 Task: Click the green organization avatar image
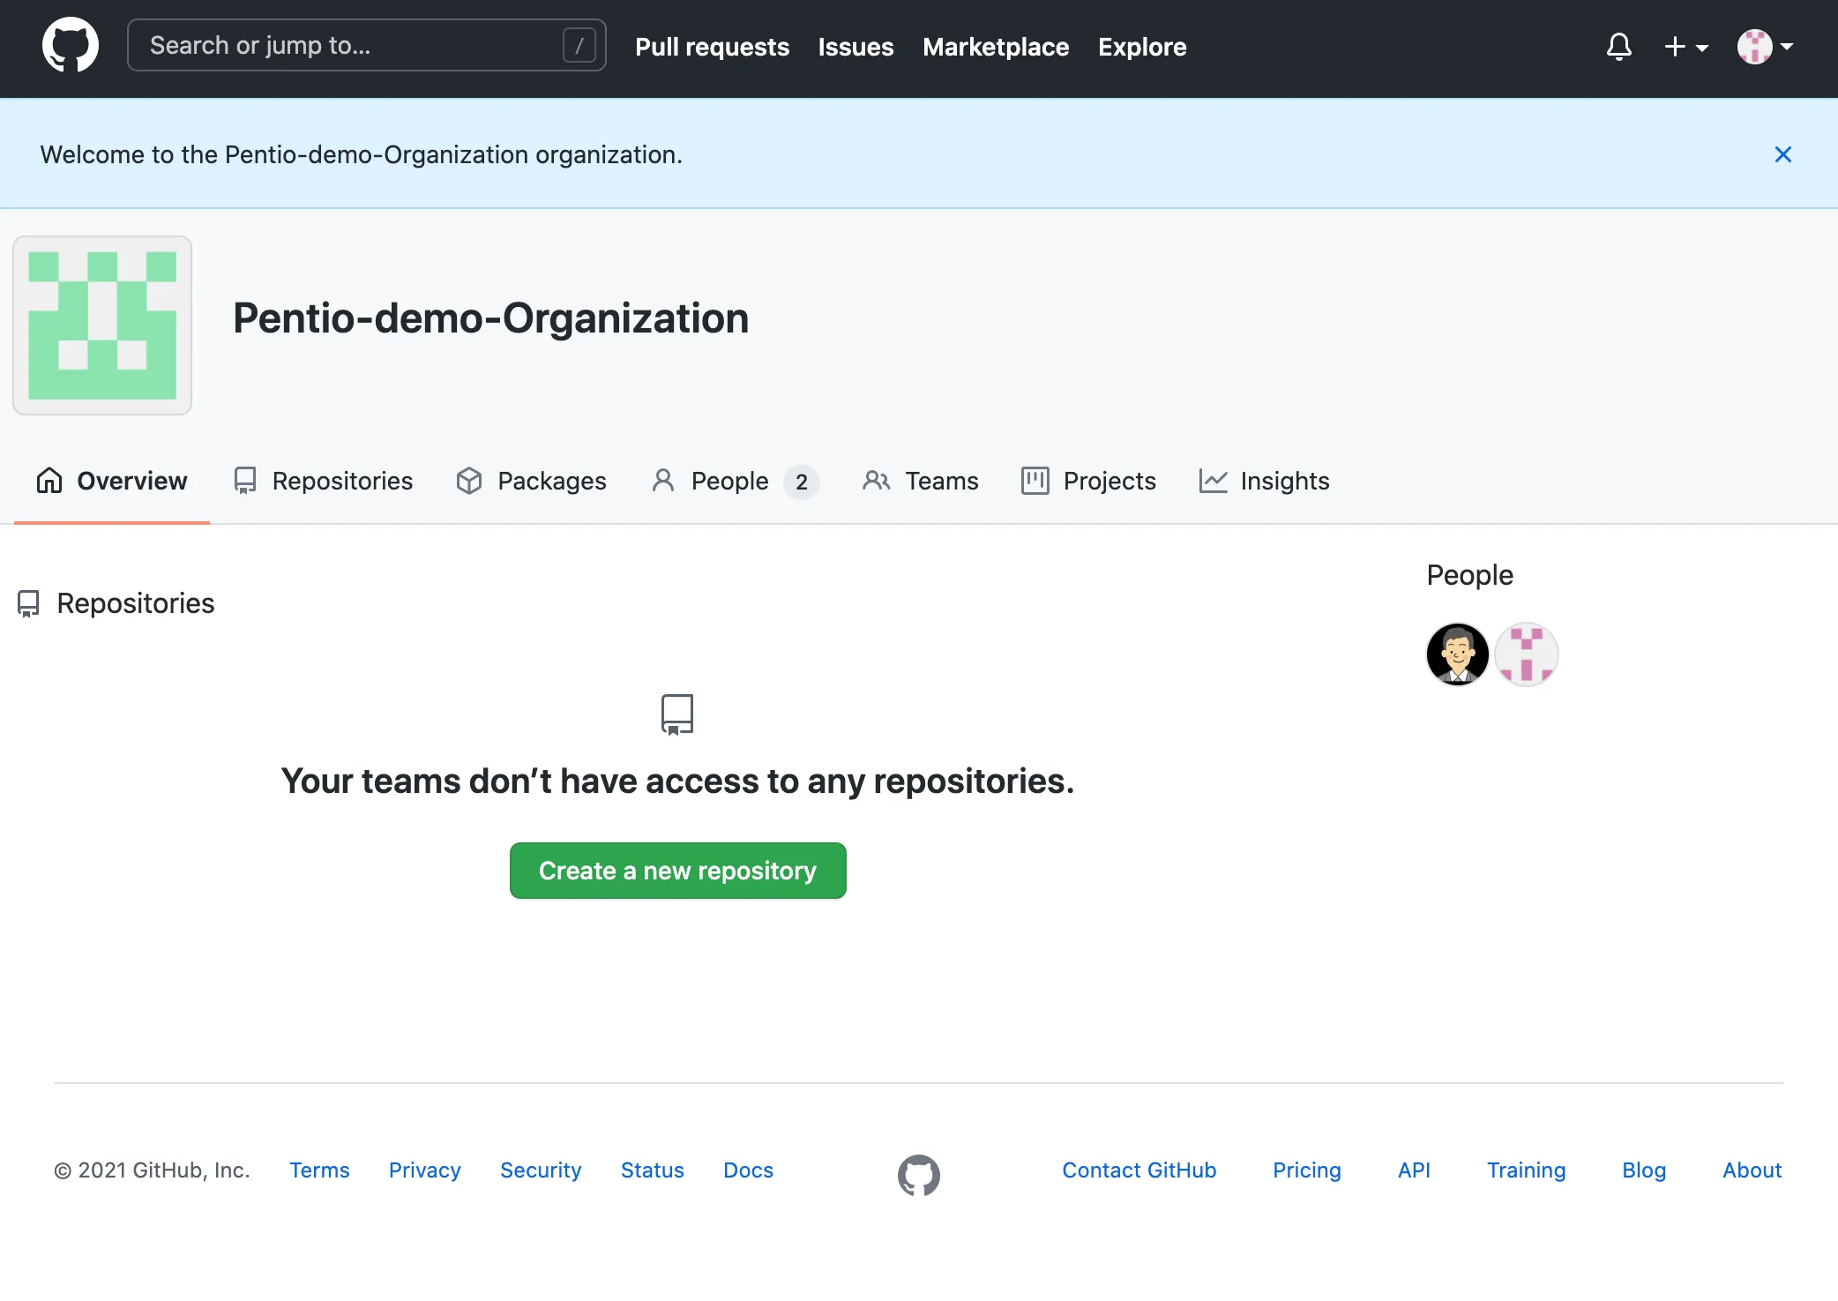coord(102,325)
